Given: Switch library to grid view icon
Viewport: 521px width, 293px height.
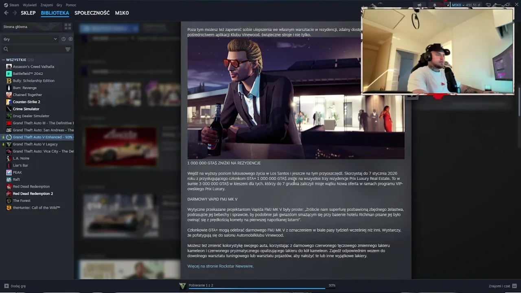Looking at the screenshot, I should pyautogui.click(x=68, y=26).
